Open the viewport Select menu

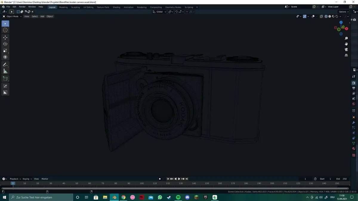pyautogui.click(x=35, y=16)
